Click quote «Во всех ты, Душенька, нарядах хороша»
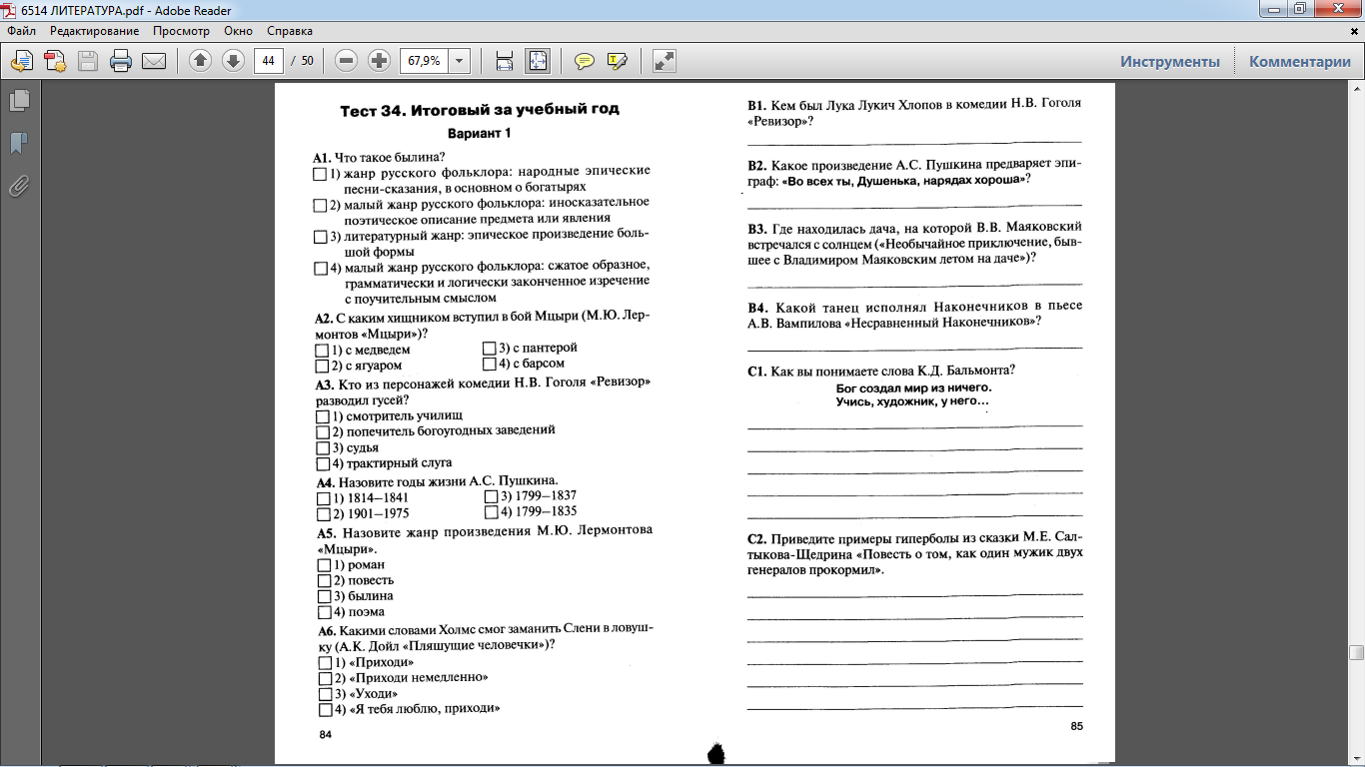Image resolution: width=1365 pixels, height=767 pixels. (904, 181)
